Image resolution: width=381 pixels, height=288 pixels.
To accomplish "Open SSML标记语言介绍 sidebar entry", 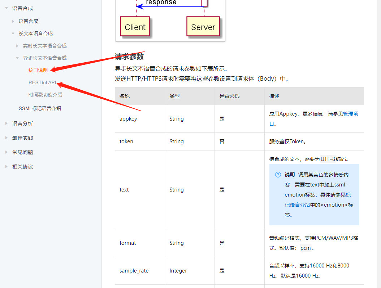I will [x=40, y=108].
